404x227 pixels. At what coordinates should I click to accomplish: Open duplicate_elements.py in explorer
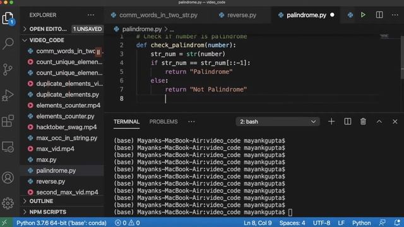coord(62,95)
